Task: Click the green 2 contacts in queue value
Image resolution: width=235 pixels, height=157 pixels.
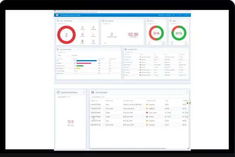Action: 112,34
